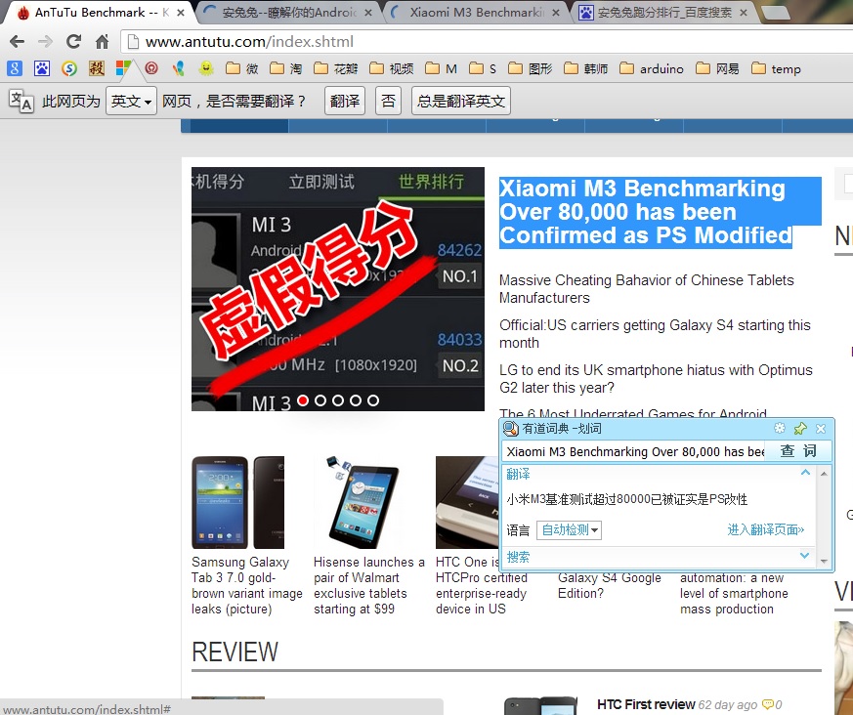Switch to the 安兔兔跑分排行 Baidu search tab
The image size is (853, 715).
[663, 13]
